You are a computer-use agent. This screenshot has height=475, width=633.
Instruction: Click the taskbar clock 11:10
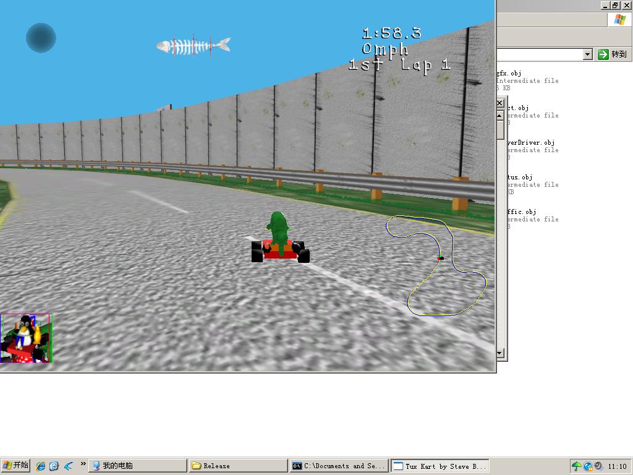[618, 466]
